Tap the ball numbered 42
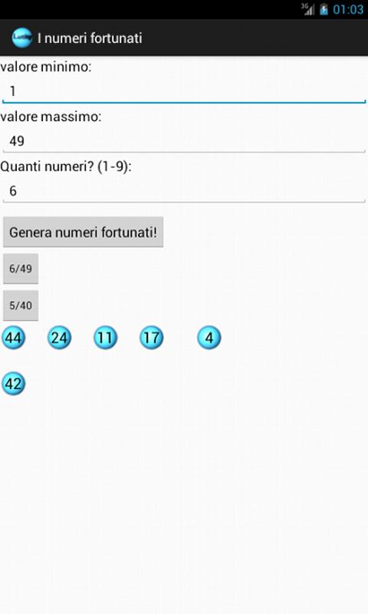Screen dimensions: 368x614 (14, 383)
